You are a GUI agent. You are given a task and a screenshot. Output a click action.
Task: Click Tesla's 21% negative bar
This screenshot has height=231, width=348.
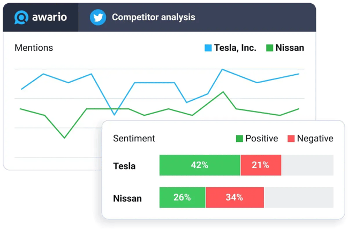[x=260, y=165]
